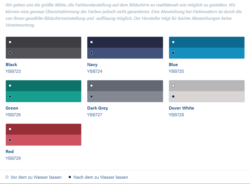Click the white dot on Red swatch

point(10,129)
